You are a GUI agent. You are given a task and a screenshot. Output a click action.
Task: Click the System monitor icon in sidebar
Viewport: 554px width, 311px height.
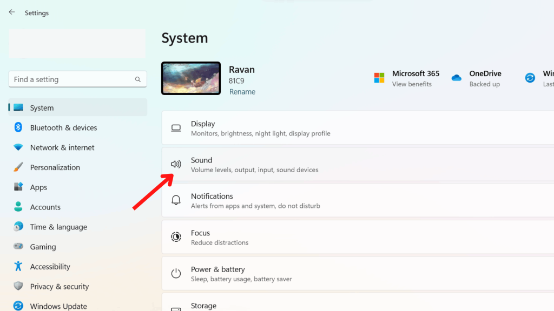[x=18, y=107]
